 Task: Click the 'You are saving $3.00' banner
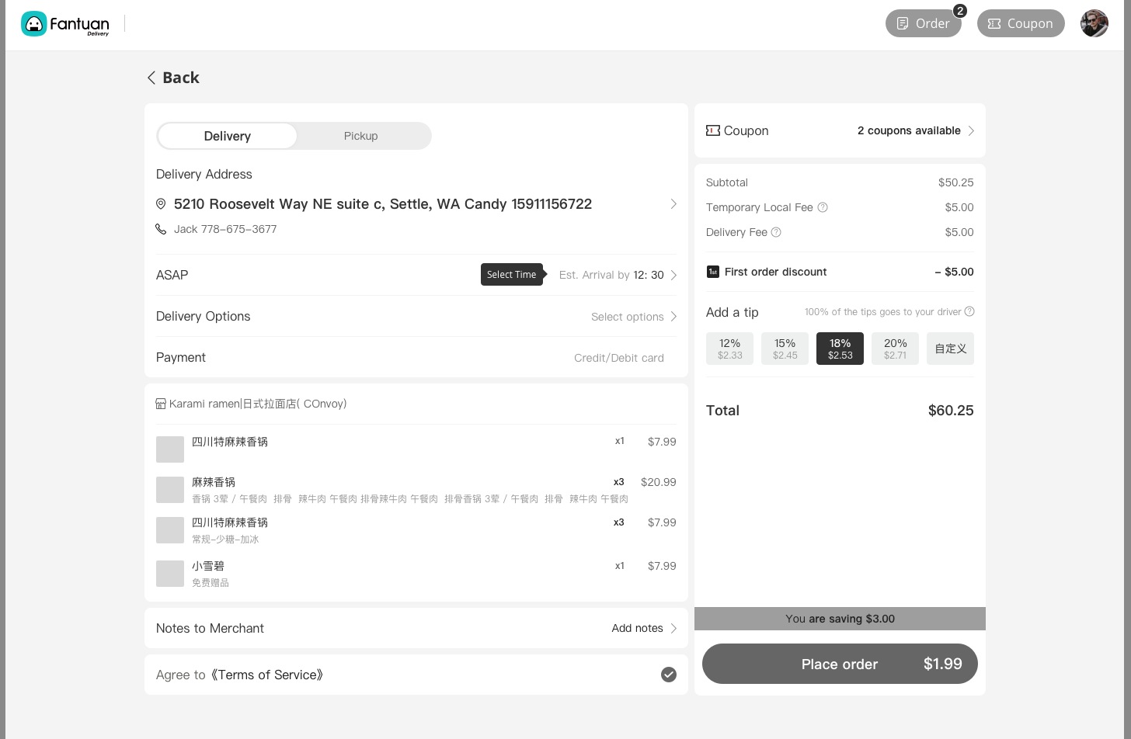[840, 619]
